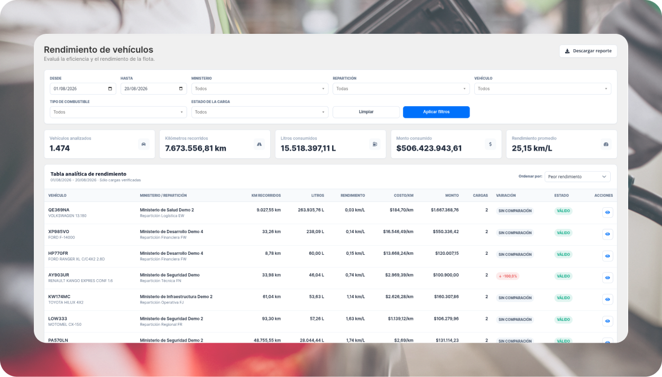Screen dimensions: 662x377
Task: Open calendar picker icon in Desde field
Action: point(110,89)
